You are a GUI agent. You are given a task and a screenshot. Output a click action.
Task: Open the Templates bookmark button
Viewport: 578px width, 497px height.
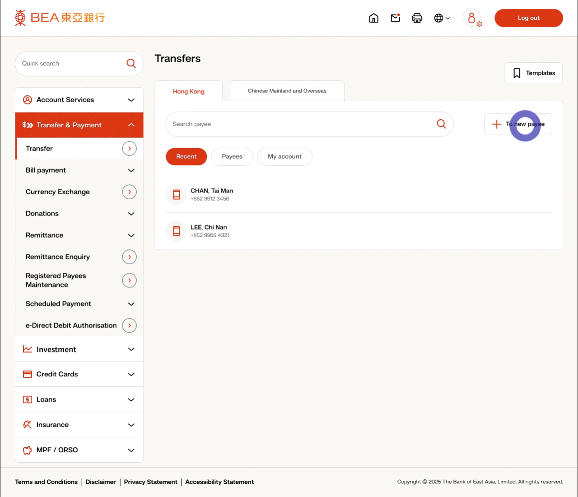pyautogui.click(x=533, y=73)
